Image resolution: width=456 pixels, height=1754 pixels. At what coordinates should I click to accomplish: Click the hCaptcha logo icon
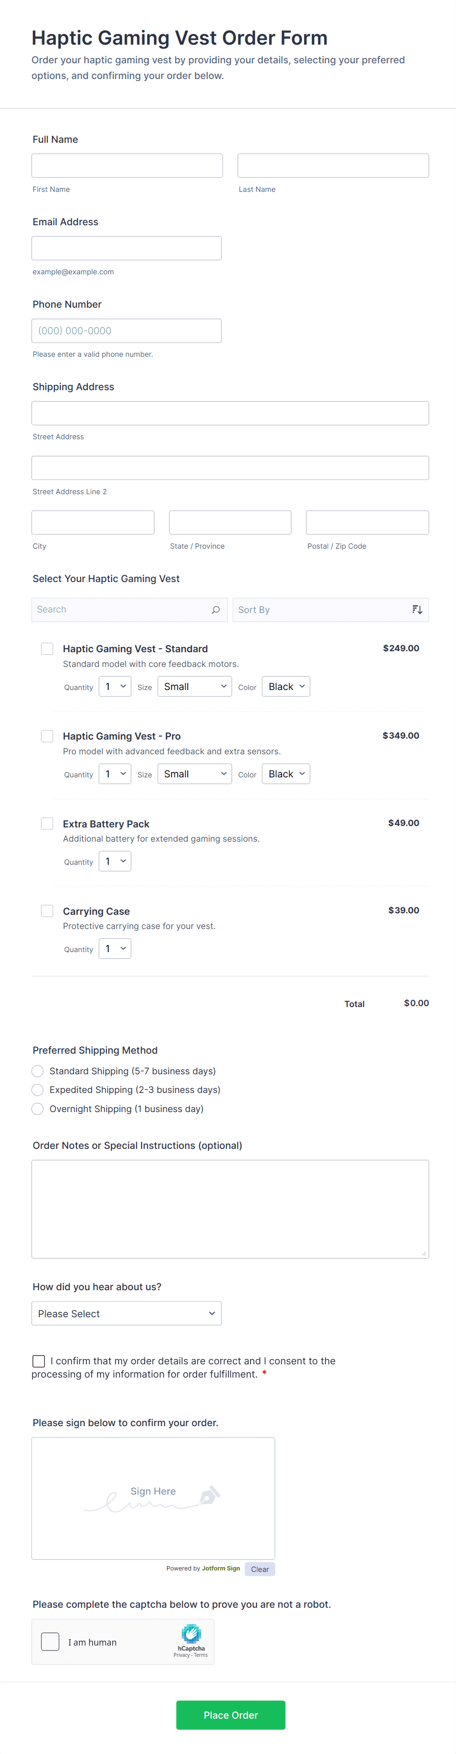click(x=191, y=1633)
